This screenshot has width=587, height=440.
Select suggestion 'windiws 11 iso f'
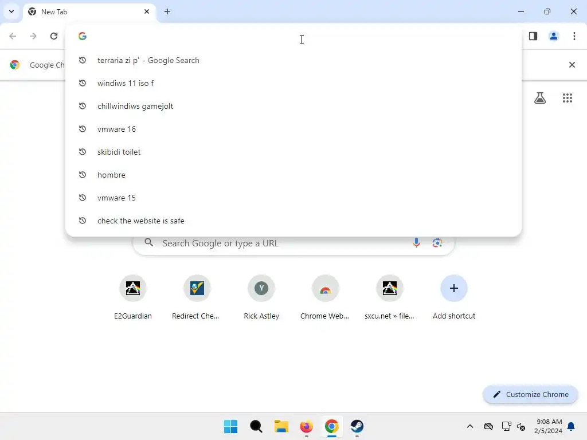(x=293, y=83)
